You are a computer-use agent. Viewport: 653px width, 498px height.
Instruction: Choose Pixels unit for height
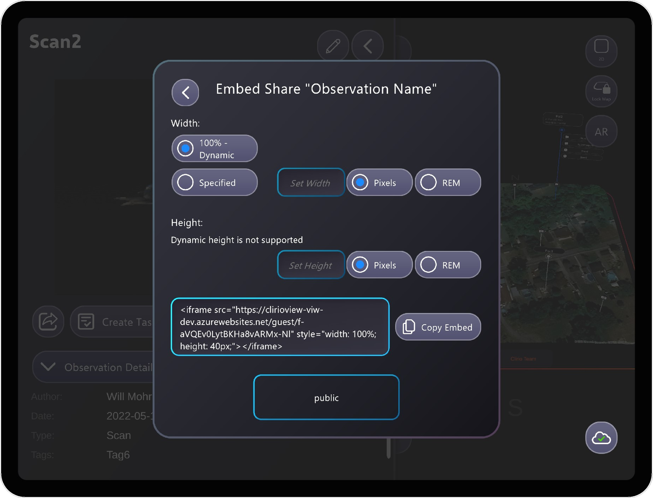pos(379,265)
